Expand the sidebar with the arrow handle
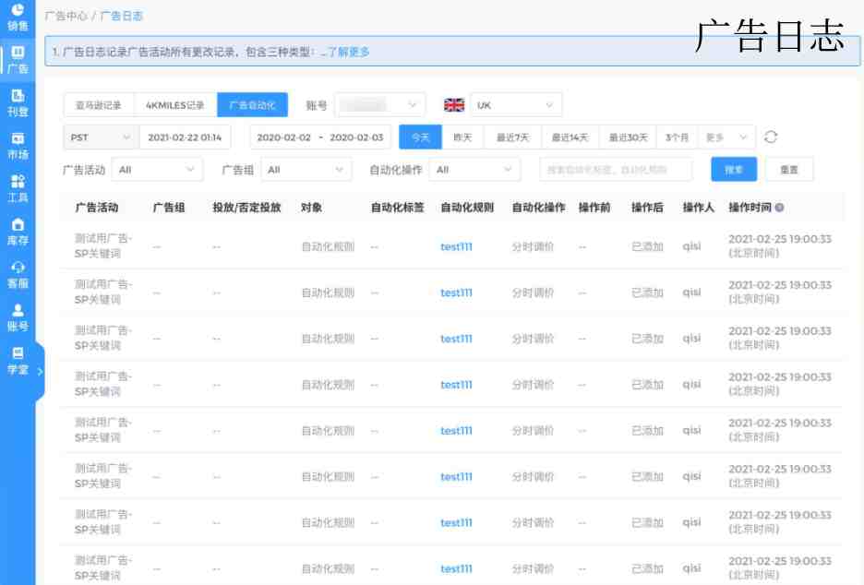This screenshot has height=585, width=864. pos(40,371)
